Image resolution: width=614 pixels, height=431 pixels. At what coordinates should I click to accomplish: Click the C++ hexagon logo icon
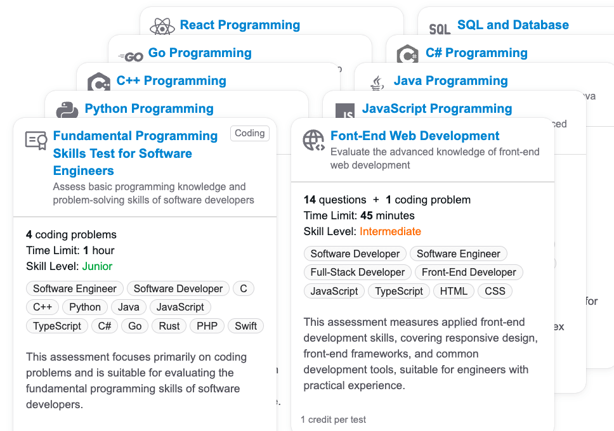[x=99, y=82]
